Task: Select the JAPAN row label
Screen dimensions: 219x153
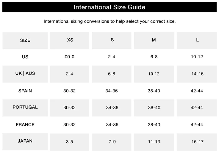Action: pyautogui.click(x=25, y=141)
